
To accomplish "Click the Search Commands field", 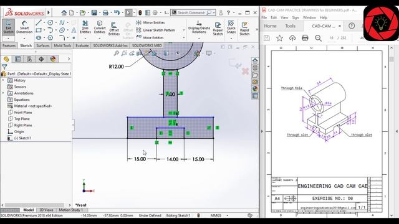I will 193,12.
